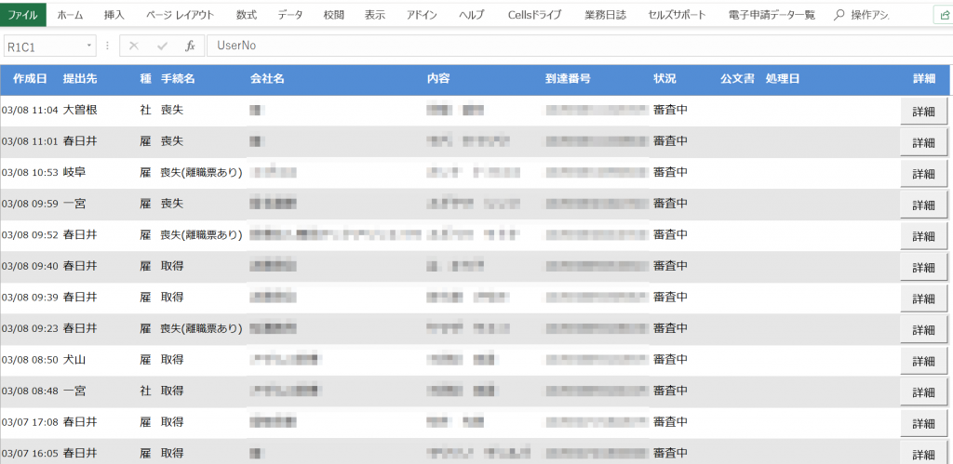Screen dimensions: 953x464
Task: Open 詳細 for the 03/08 09:39 row
Action: (924, 298)
